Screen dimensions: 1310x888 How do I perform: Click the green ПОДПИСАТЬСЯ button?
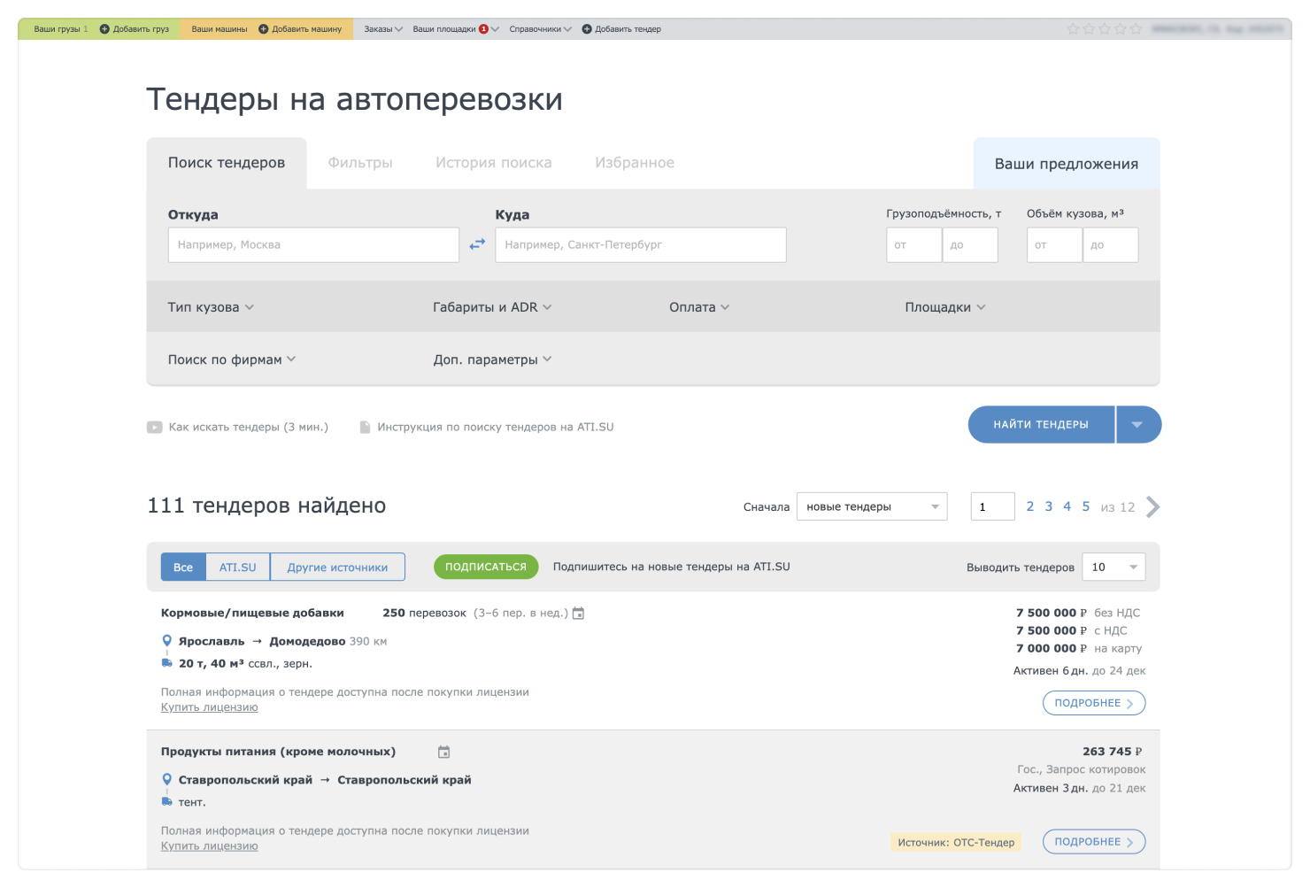pos(485,567)
